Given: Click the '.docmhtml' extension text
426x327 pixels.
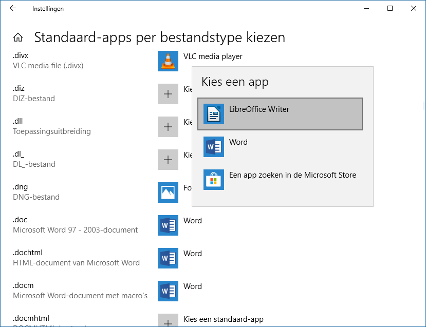Looking at the screenshot, I should pyautogui.click(x=31, y=318).
